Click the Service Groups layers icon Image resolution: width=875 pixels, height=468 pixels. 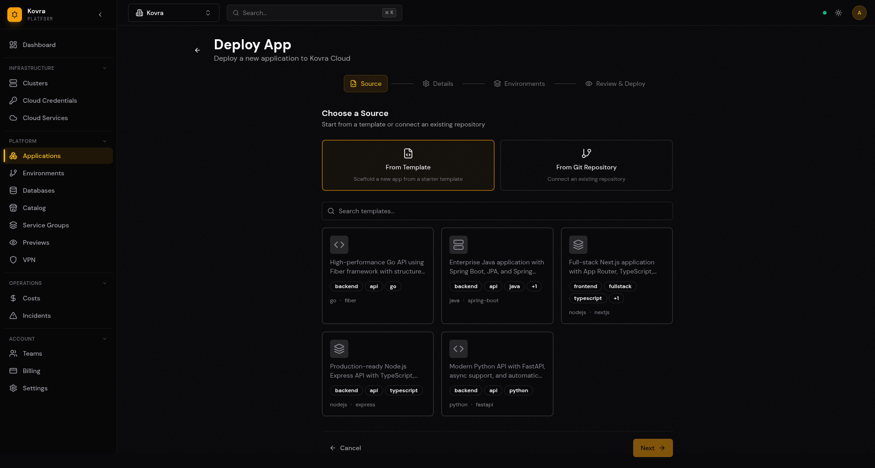pyautogui.click(x=13, y=225)
